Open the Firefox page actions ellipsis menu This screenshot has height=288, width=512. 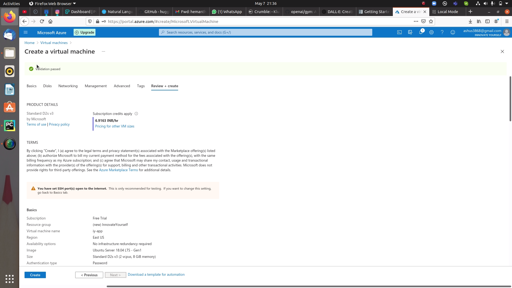coord(416,21)
